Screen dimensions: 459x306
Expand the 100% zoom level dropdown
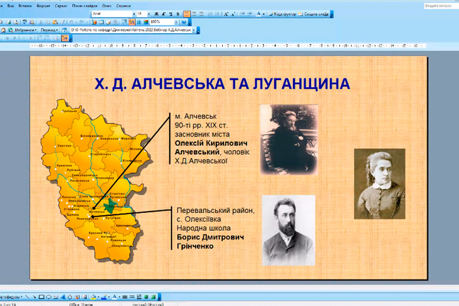tap(176, 22)
